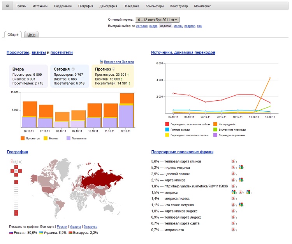292x244 pixels.
Task: Open the Трафик menu
Action: tap(21, 6)
